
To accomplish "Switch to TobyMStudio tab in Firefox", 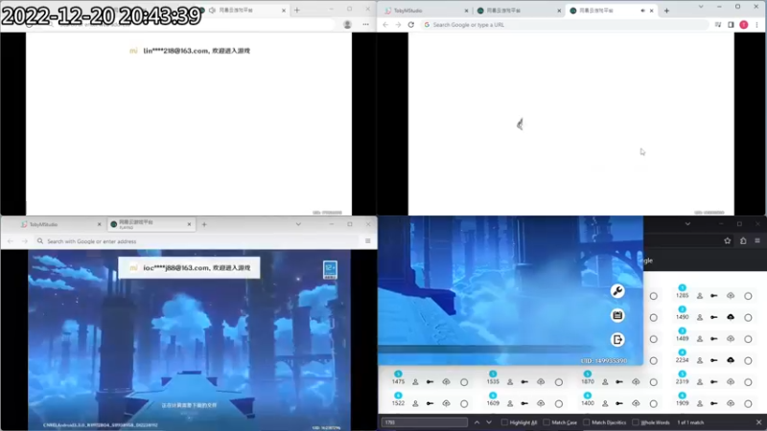I will (x=60, y=224).
